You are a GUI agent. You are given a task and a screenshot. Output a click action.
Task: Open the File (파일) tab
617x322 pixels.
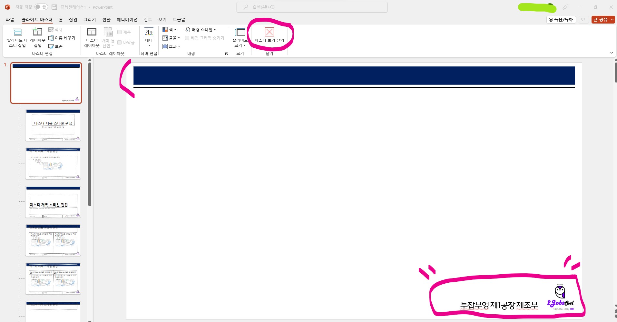pos(10,20)
